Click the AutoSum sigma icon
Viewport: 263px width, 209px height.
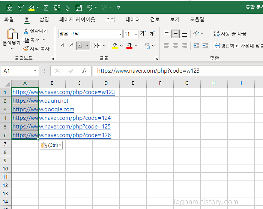pos(46,8)
